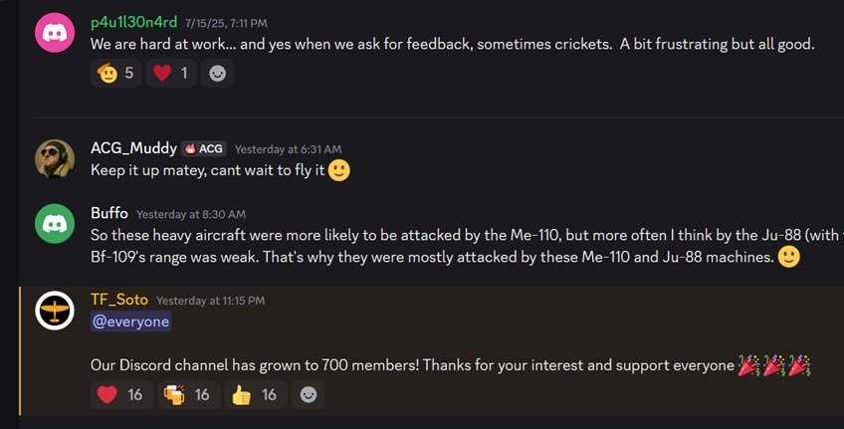The image size is (844, 429).
Task: Click the @everyone mention
Action: [x=130, y=322]
